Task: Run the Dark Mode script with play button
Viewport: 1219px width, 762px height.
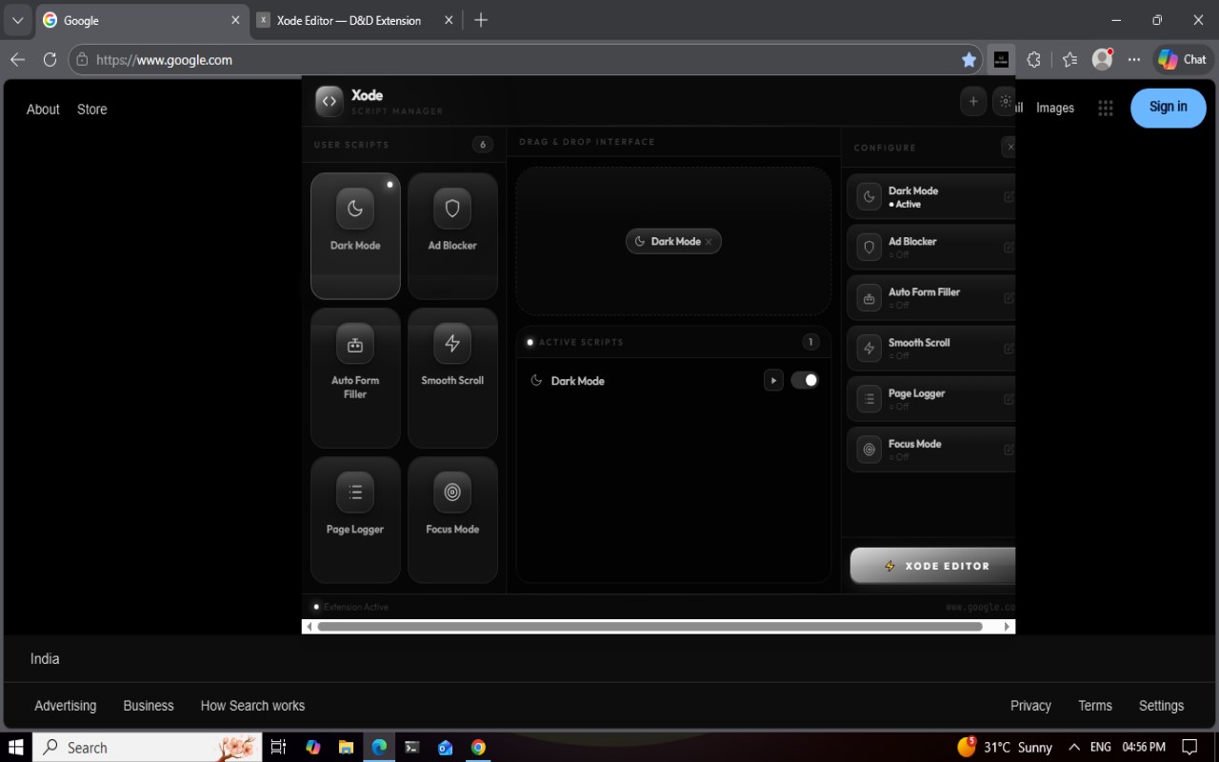Action: (773, 380)
